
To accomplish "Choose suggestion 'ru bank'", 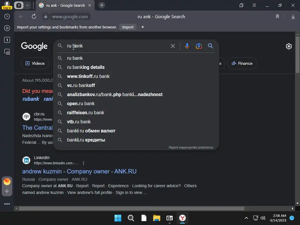I will (136, 58).
